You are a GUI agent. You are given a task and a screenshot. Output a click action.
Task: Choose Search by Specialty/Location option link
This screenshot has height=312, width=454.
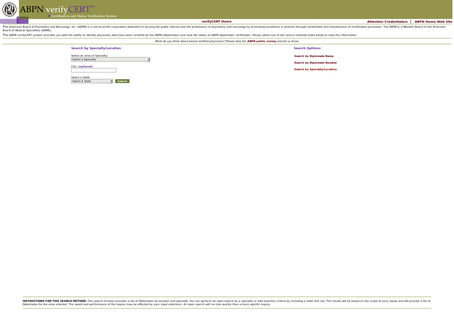coord(316,69)
